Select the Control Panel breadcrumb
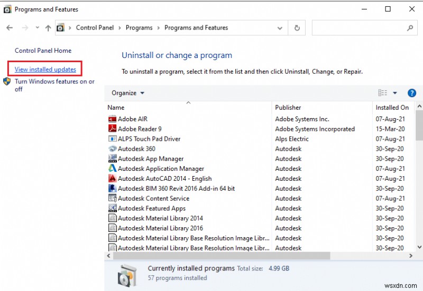Image resolution: width=423 pixels, height=291 pixels. (x=95, y=28)
